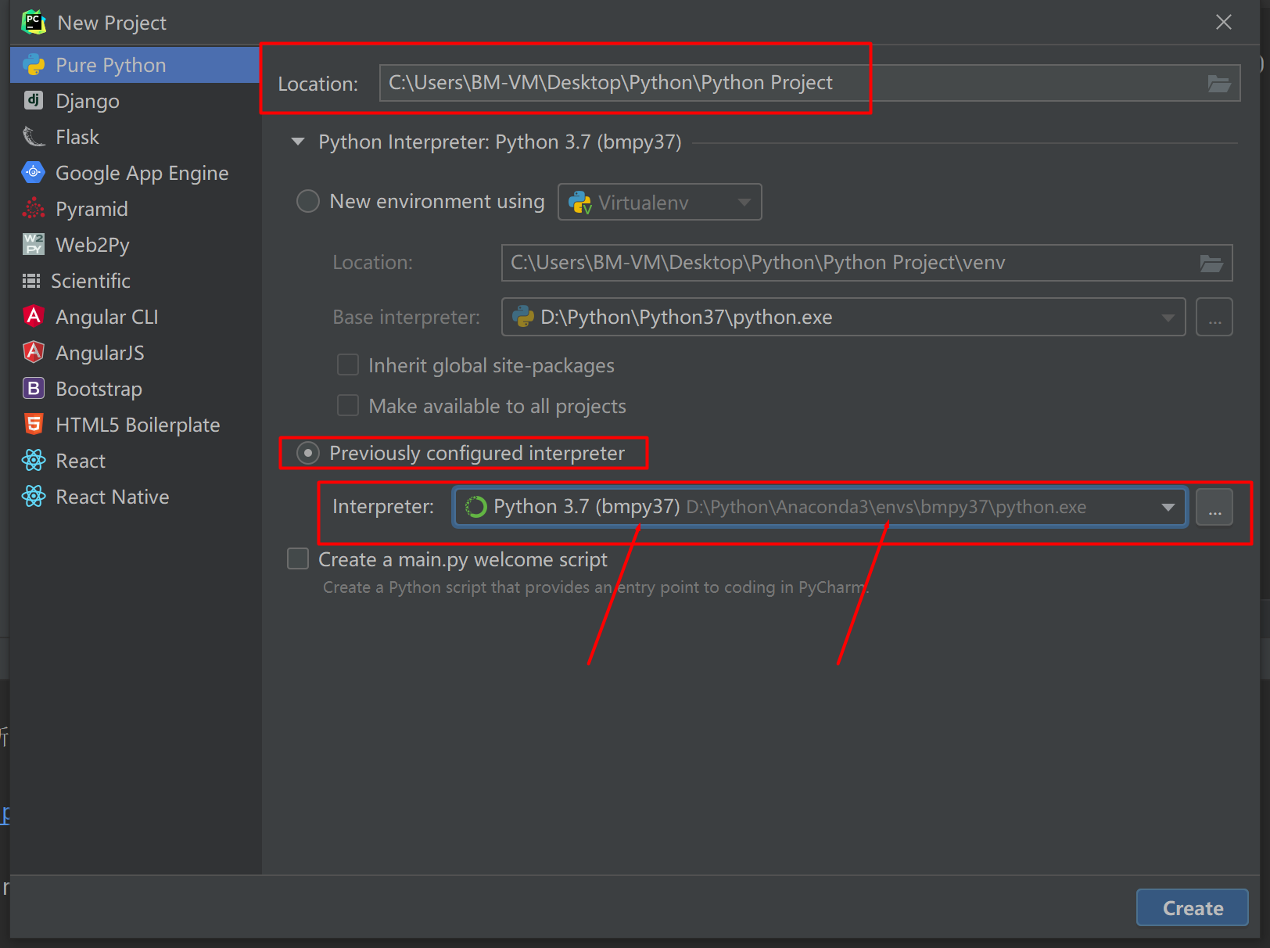Select Web2Py project type
The width and height of the screenshot is (1270, 948).
(135, 245)
